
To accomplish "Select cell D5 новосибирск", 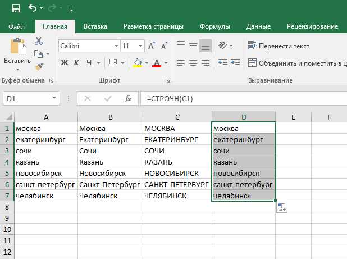I will [x=244, y=173].
